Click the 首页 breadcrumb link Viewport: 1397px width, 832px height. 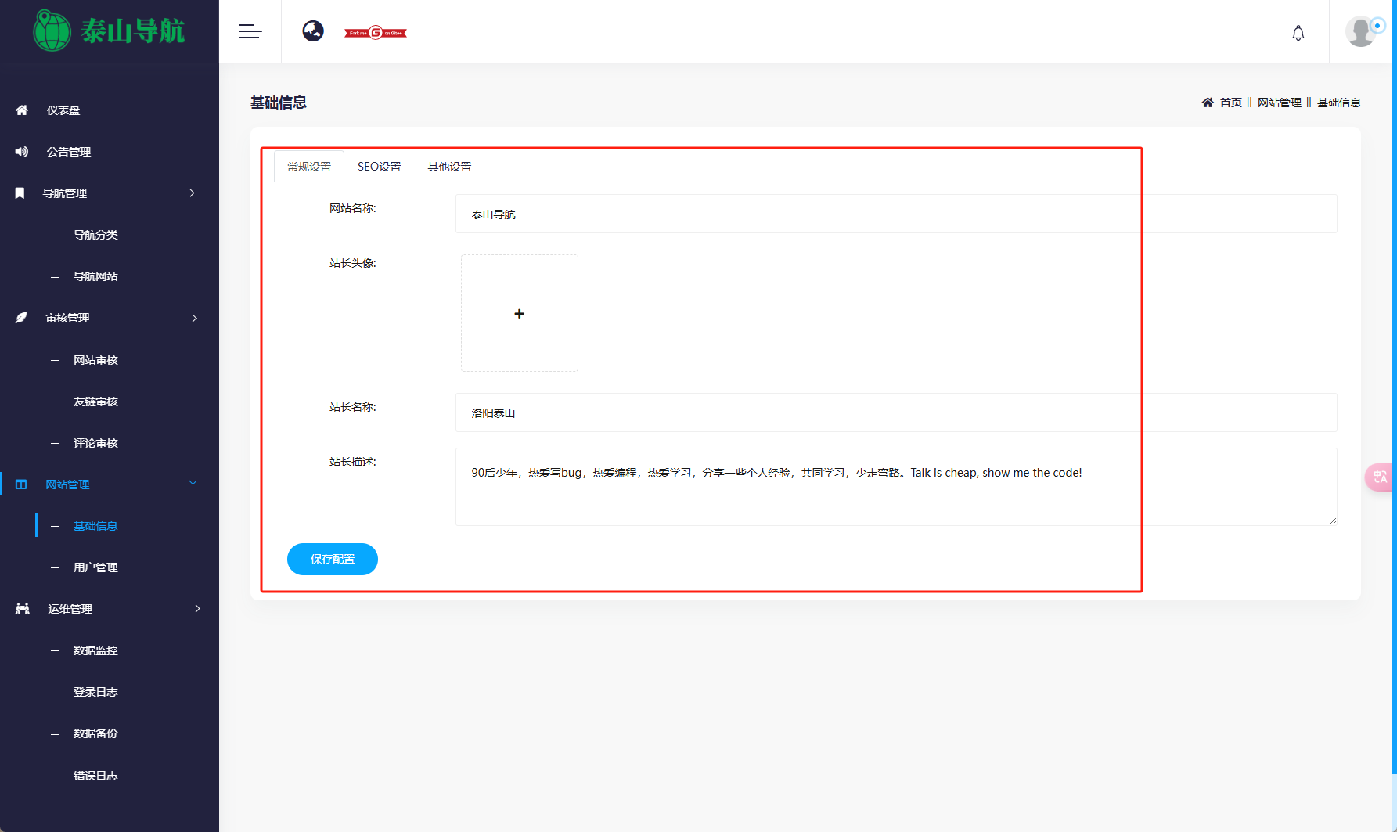pyautogui.click(x=1231, y=103)
